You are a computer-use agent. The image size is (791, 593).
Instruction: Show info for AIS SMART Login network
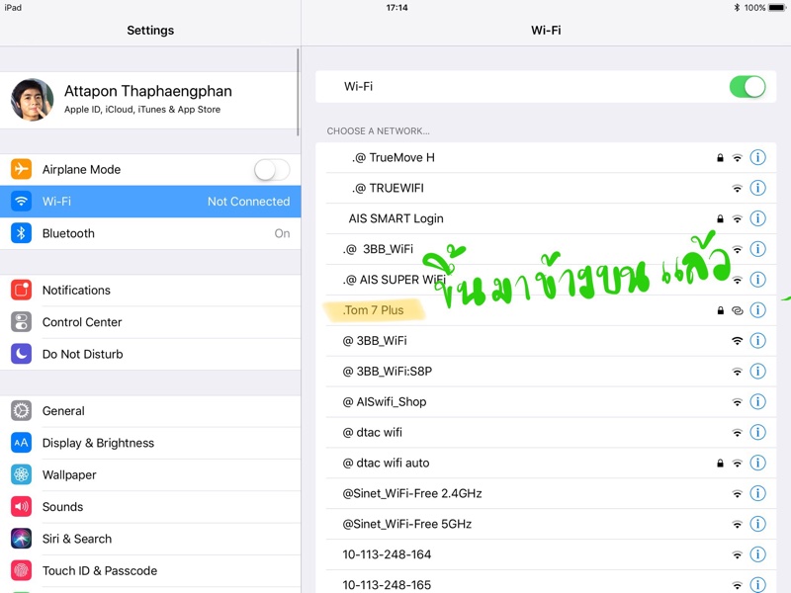[x=757, y=218]
